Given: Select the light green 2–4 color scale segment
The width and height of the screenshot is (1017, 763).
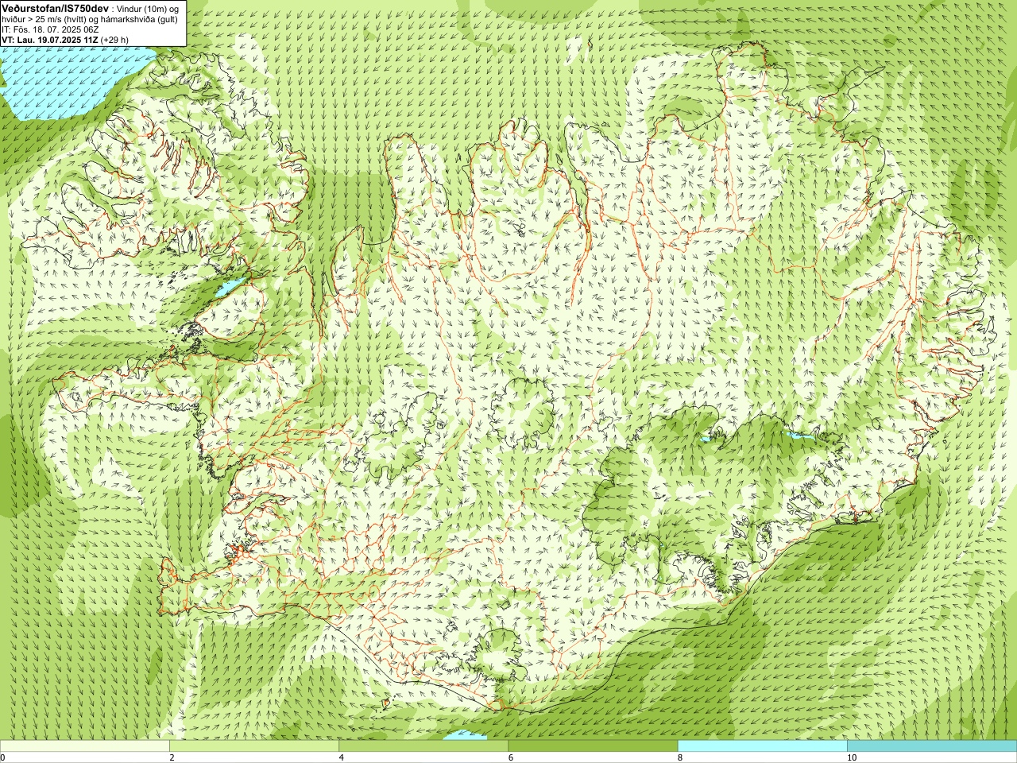Looking at the screenshot, I should click(x=254, y=746).
